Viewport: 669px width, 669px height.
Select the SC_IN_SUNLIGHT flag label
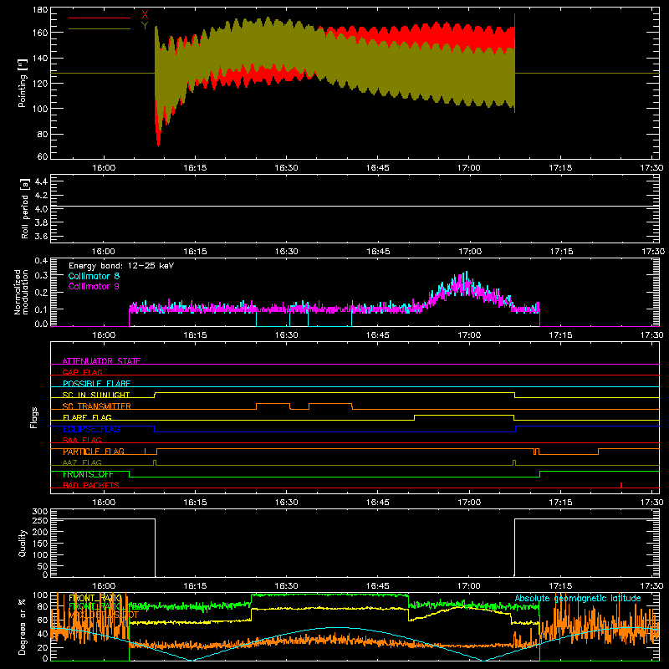(x=96, y=395)
